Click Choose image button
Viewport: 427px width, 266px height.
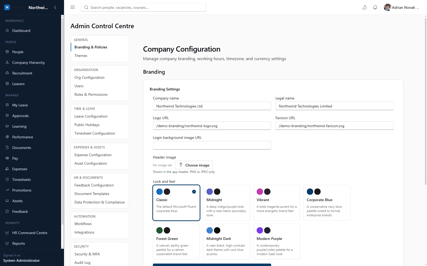194,165
